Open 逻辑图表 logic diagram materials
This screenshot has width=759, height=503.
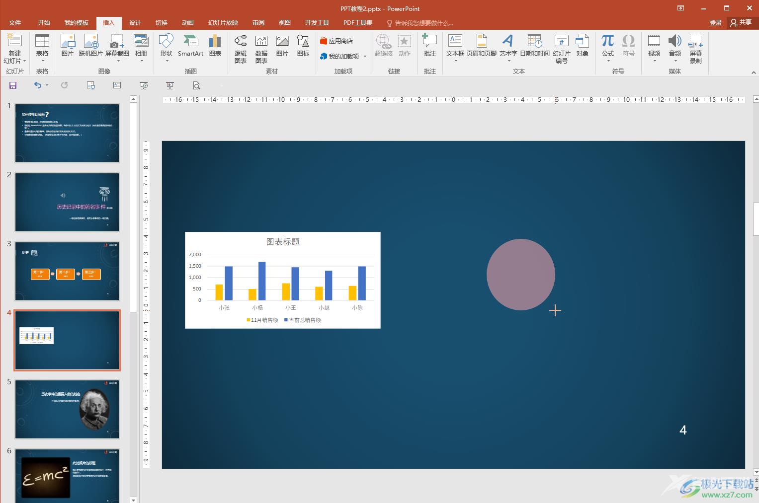point(241,49)
